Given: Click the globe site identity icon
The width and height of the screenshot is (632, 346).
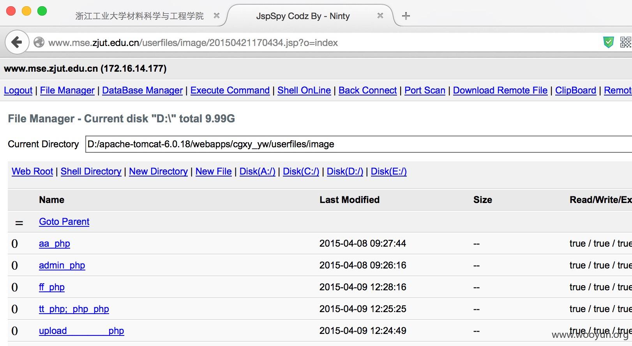Looking at the screenshot, I should click(39, 42).
